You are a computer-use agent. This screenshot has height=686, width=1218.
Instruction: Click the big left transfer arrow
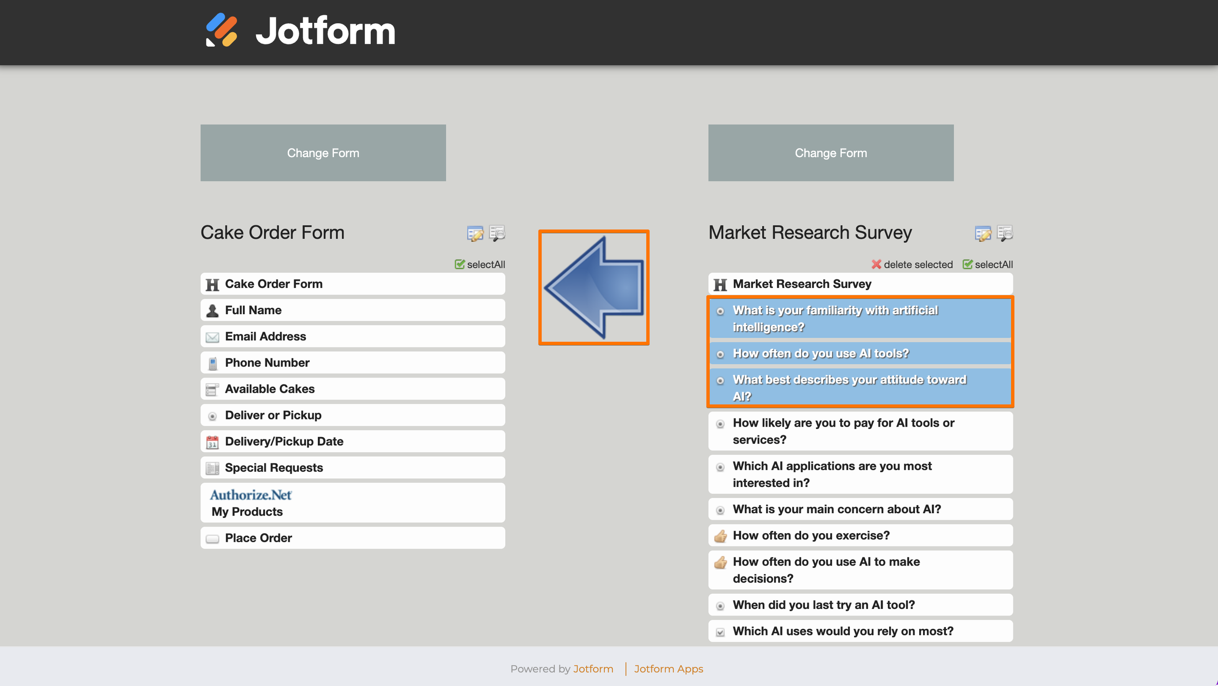click(x=593, y=288)
